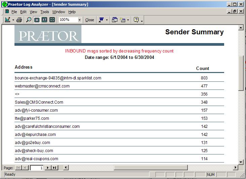Click the report design icon in toolbar
Image resolution: width=246 pixels, height=179 pixels.
click(x=7, y=20)
